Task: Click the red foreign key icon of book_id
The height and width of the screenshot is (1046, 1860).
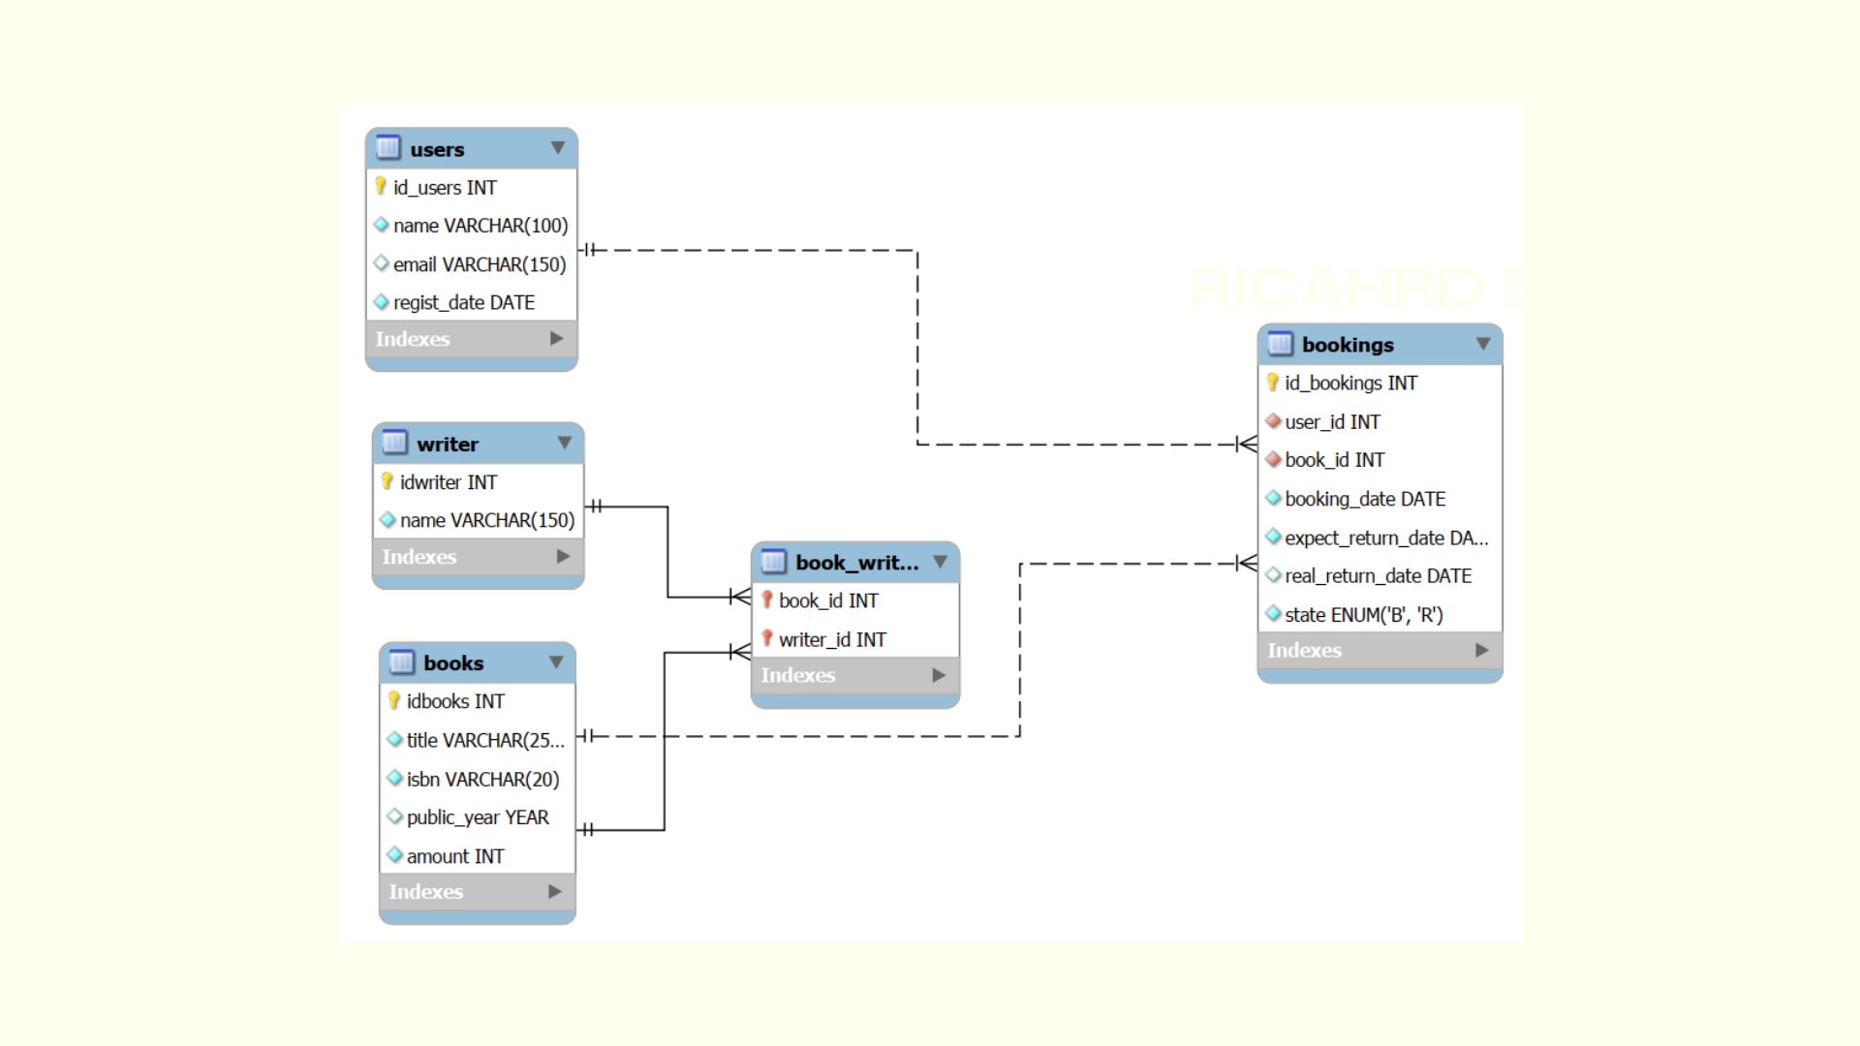Action: pos(1272,459)
